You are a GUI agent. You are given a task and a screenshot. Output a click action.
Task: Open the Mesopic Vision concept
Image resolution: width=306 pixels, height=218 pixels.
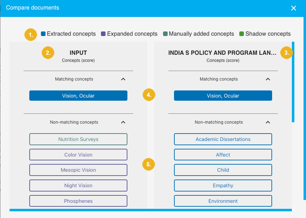(x=78, y=170)
